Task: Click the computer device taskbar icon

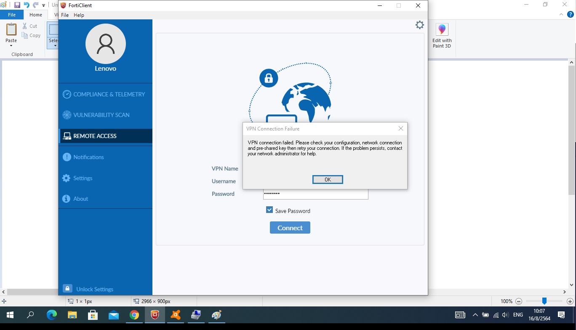Action: point(196,315)
